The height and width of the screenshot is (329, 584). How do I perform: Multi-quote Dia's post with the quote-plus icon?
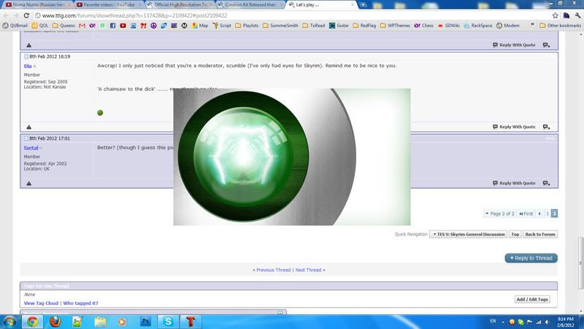[546, 126]
